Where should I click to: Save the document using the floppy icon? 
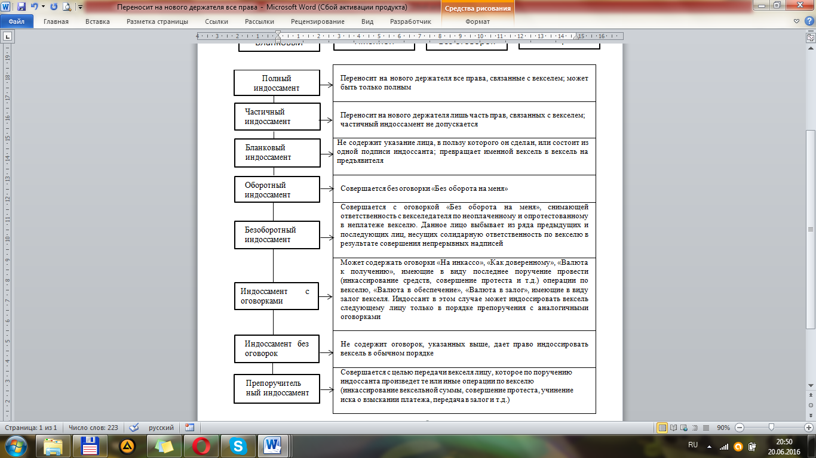click(22, 7)
